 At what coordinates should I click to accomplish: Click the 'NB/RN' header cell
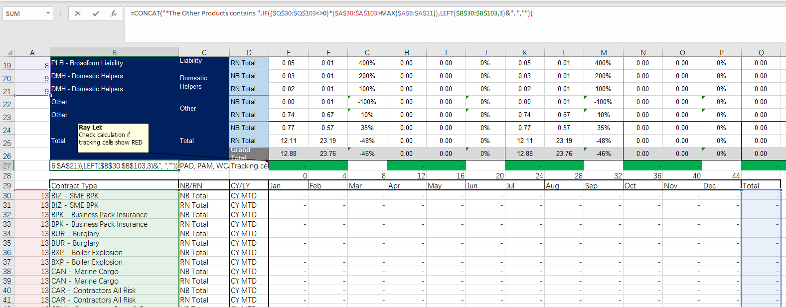[204, 186]
